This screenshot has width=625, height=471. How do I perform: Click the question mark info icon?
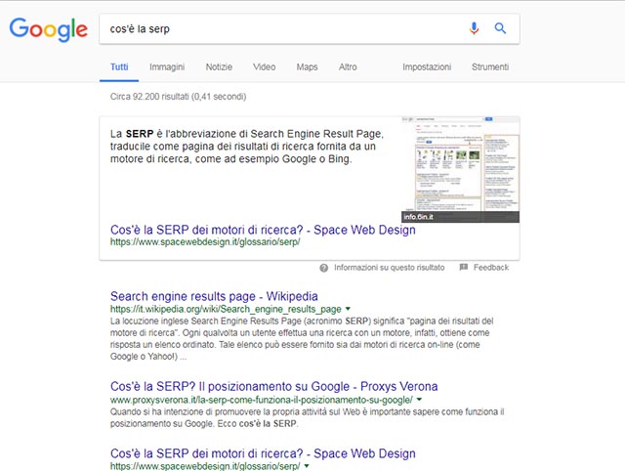(324, 268)
